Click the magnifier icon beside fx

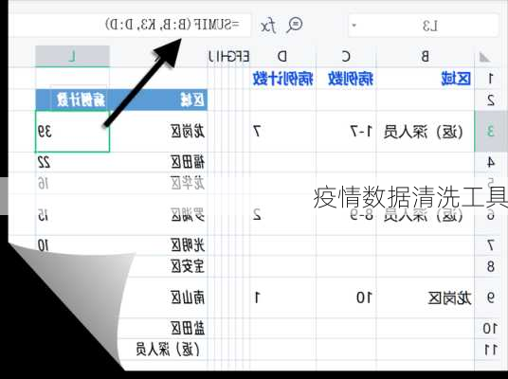pyautogui.click(x=295, y=26)
